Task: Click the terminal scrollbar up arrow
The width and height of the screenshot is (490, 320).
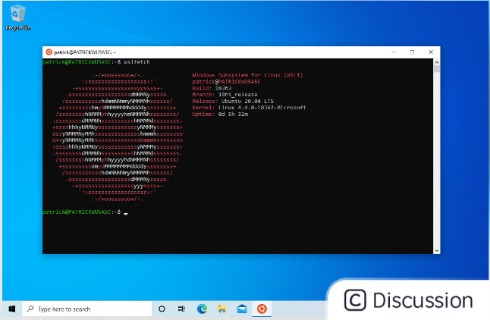Action: point(437,62)
